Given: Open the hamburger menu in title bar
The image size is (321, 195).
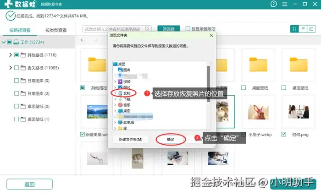Looking at the screenshot, I should [285, 4].
